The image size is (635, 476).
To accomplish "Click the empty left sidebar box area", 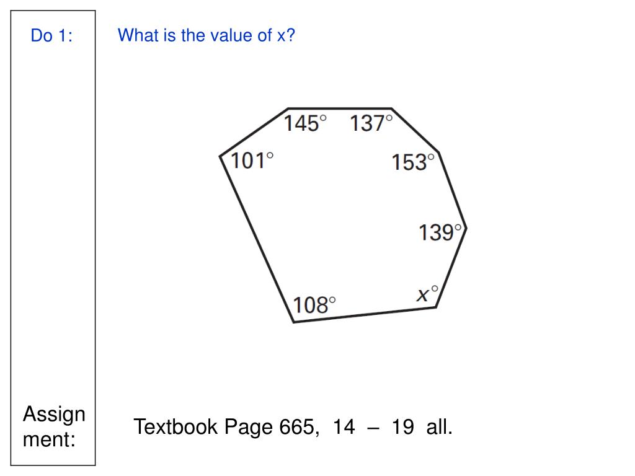I will (53, 219).
